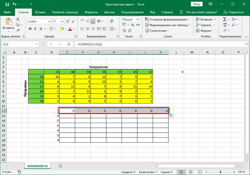Click the Decrease Decimal icon

tap(130, 30)
